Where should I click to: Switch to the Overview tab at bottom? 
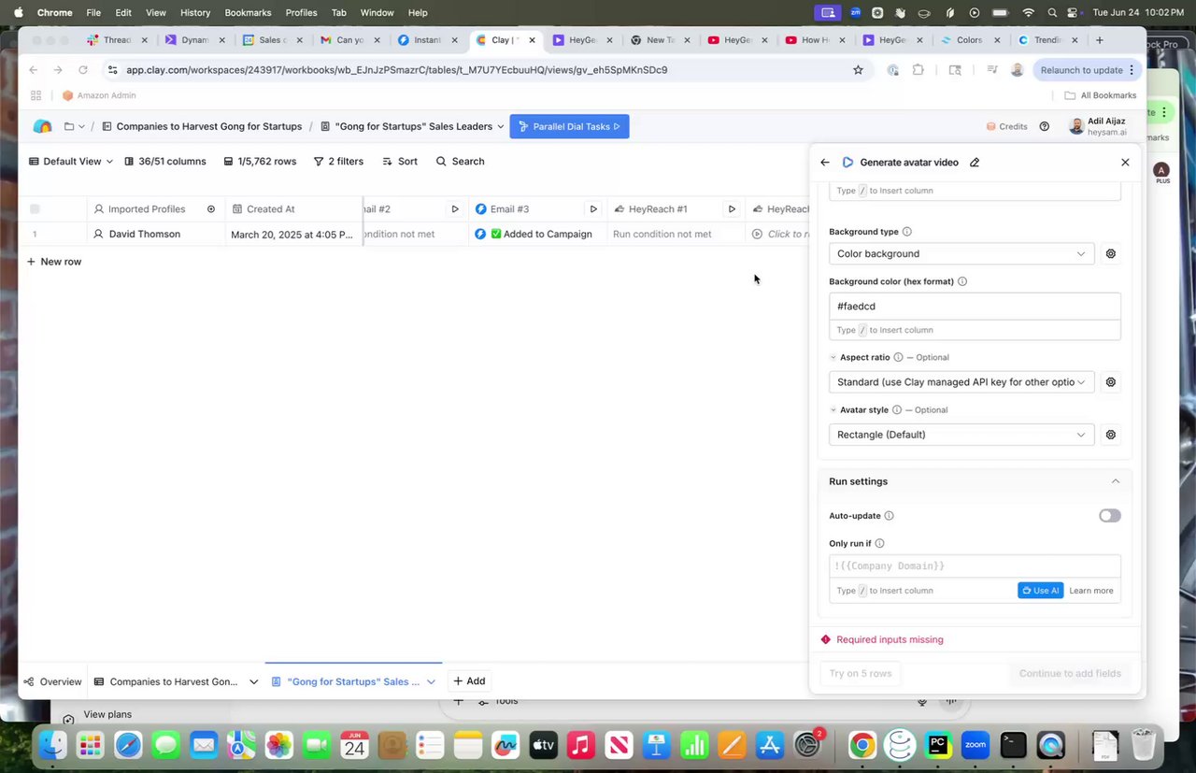point(53,681)
